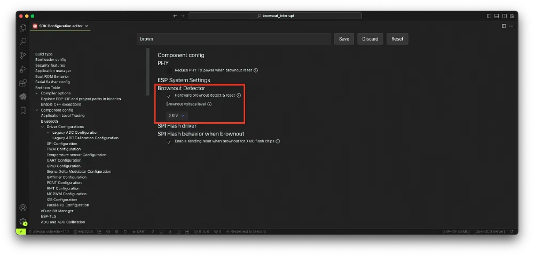This screenshot has width=534, height=256.
Task: Click info icon next to Brownout voltage level
Action: [209, 104]
